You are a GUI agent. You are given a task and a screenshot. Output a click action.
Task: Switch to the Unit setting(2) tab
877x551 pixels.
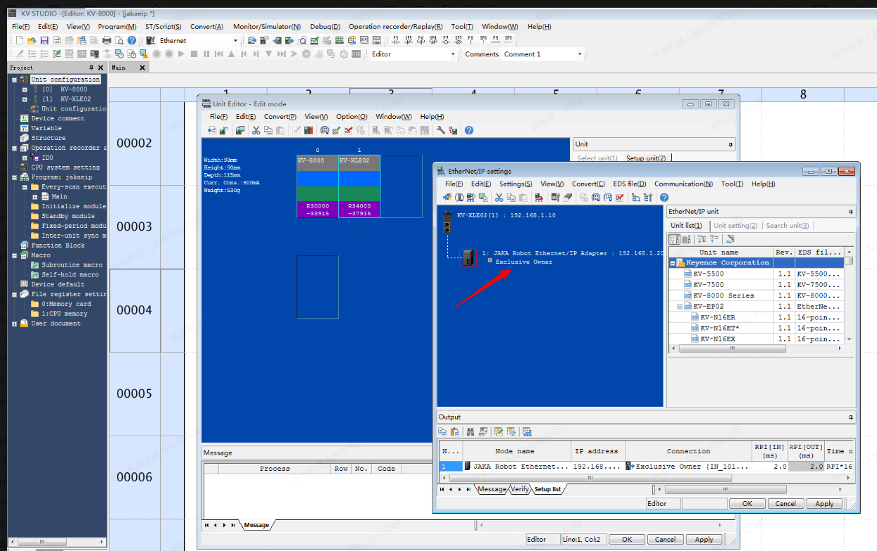tap(735, 226)
